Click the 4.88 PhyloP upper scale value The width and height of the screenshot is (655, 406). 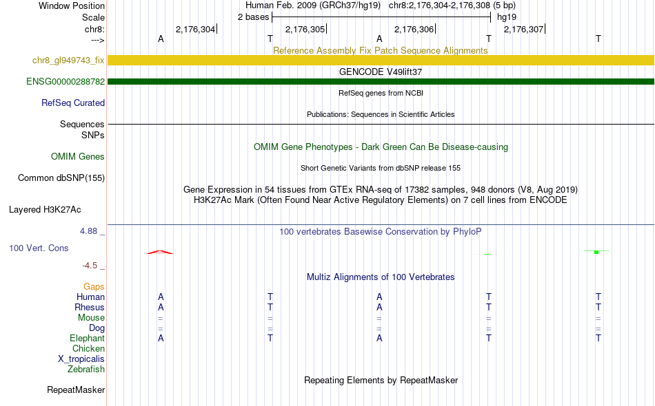coord(88,231)
